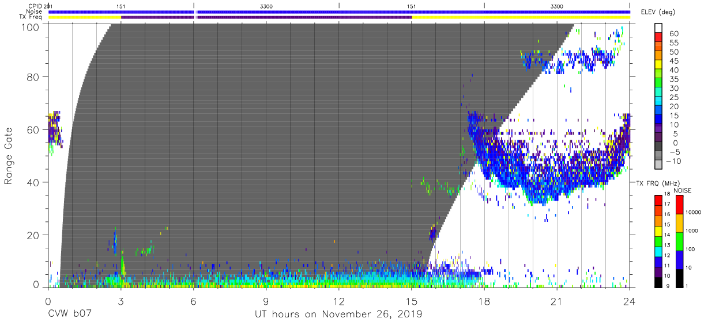Select the white top segment of ELEV colorbar
The image size is (708, 326).
pos(659,28)
